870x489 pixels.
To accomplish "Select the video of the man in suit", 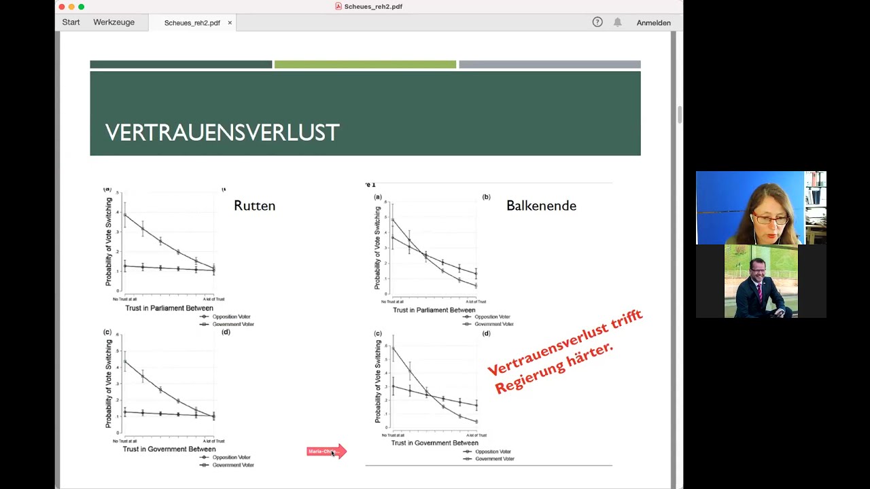I will [761, 281].
